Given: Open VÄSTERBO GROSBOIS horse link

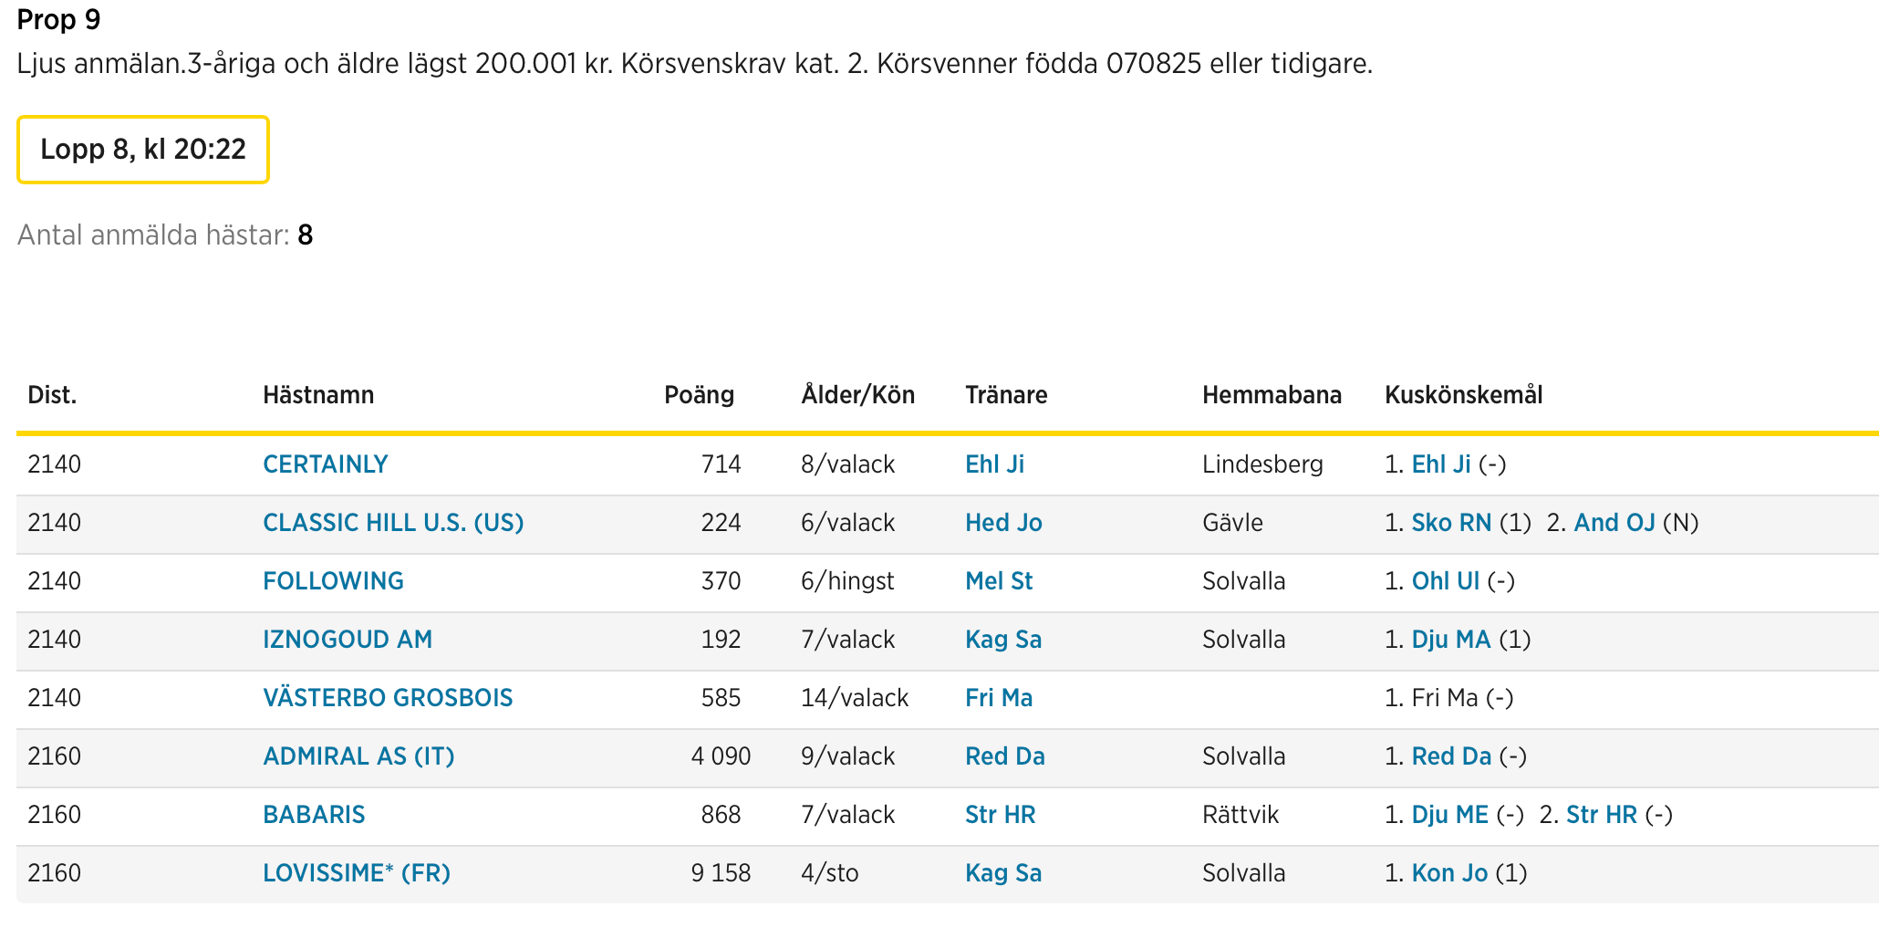Looking at the screenshot, I should tap(388, 698).
